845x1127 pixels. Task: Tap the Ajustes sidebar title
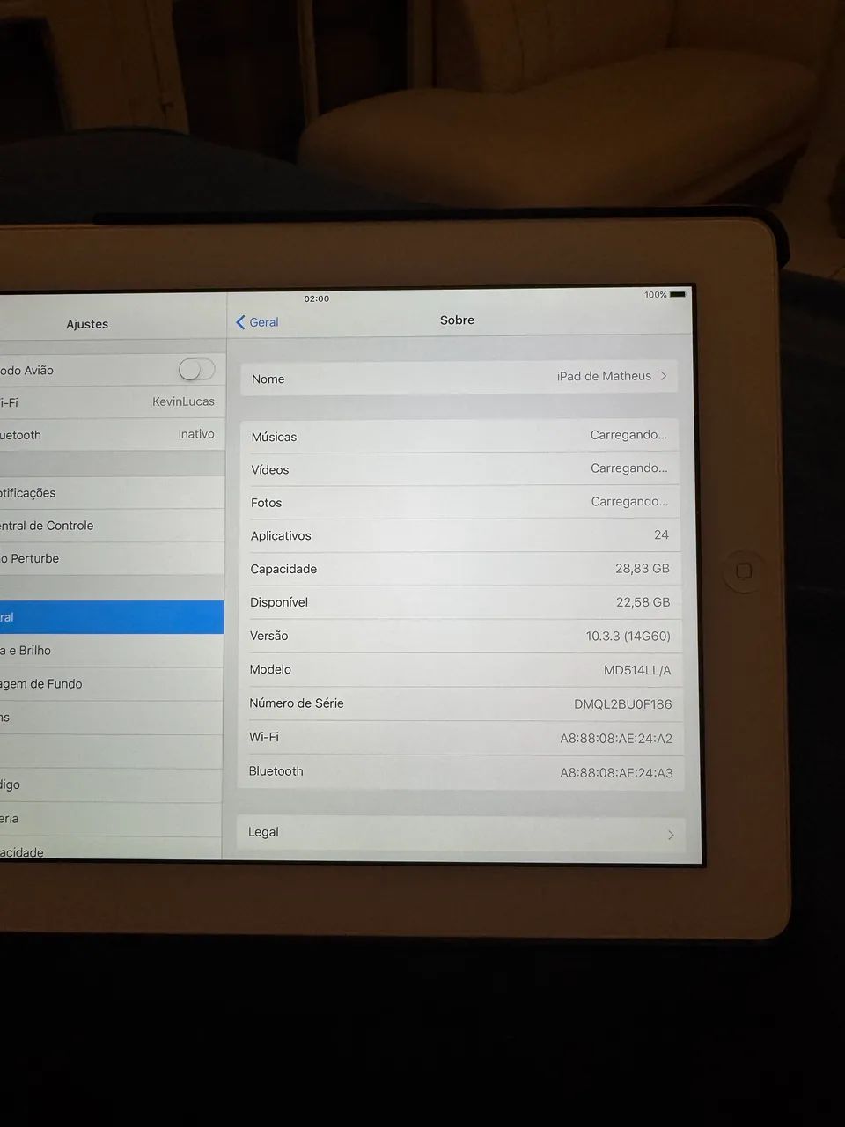point(87,324)
